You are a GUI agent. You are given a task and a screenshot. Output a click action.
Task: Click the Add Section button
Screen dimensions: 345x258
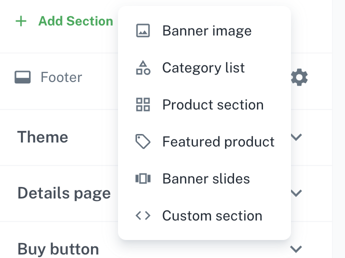tap(75, 21)
